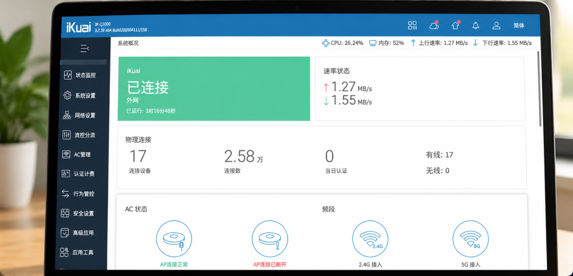Click the CPU: 26.24% text
The width and height of the screenshot is (573, 276).
[x=347, y=43]
